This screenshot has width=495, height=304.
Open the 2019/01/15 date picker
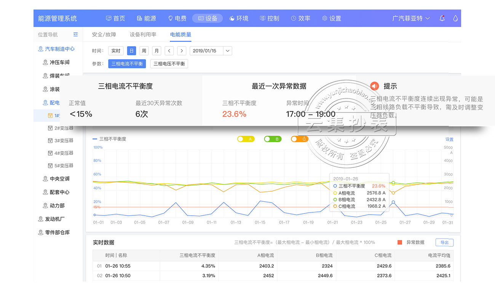pos(211,51)
